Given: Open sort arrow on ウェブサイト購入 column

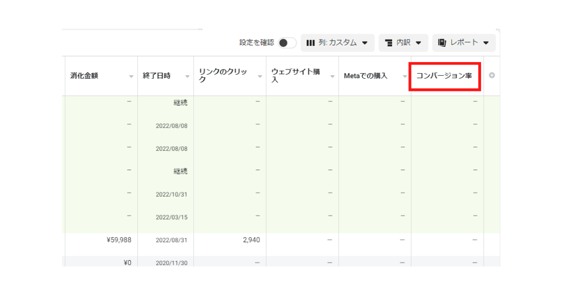Looking at the screenshot, I should click(333, 77).
